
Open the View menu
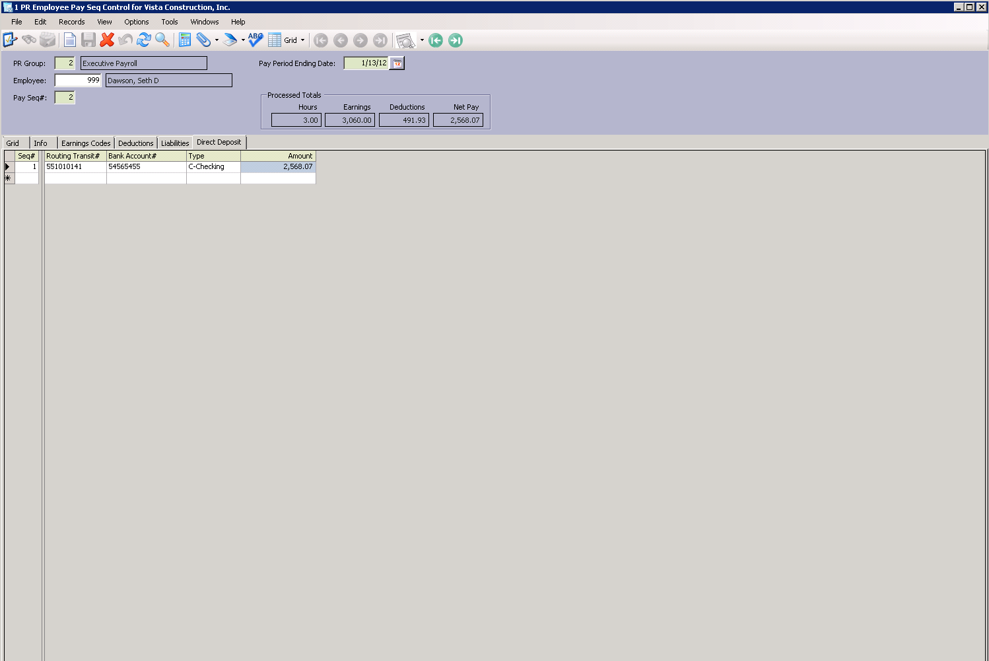(x=104, y=22)
